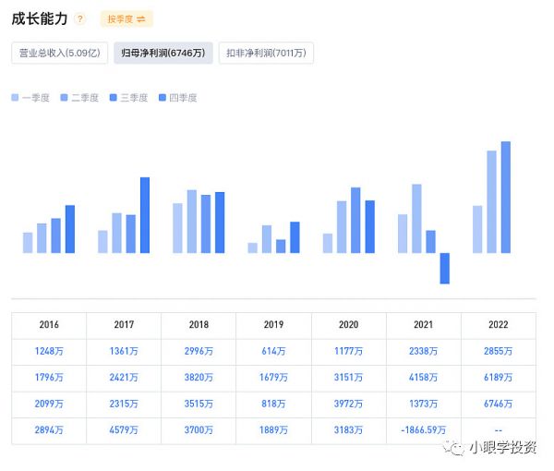
Task: Click the 2017 fourth quarter bar
Action: click(145, 214)
